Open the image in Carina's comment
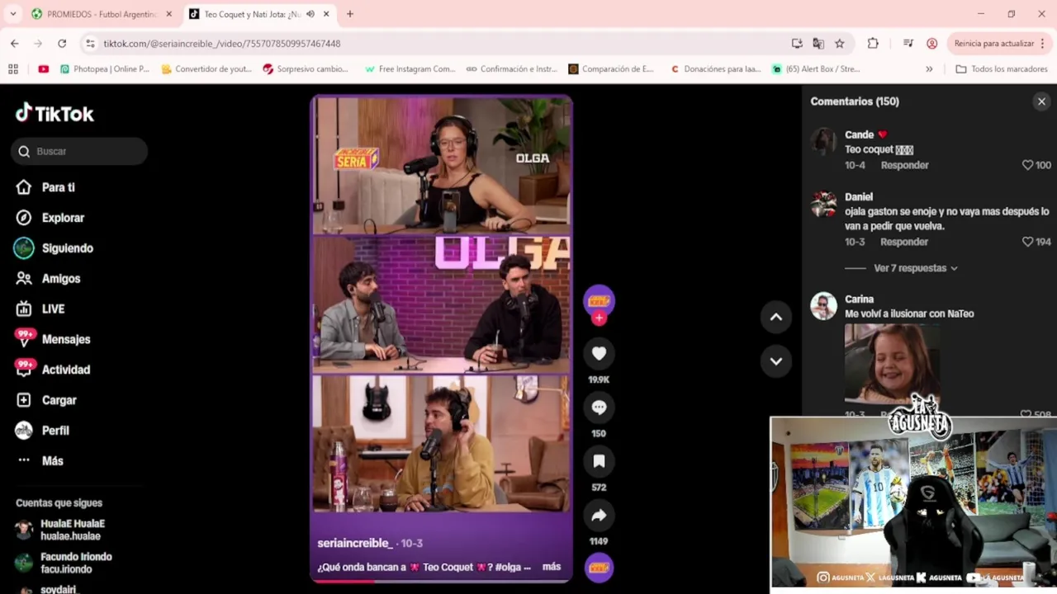1057x594 pixels. click(x=891, y=363)
